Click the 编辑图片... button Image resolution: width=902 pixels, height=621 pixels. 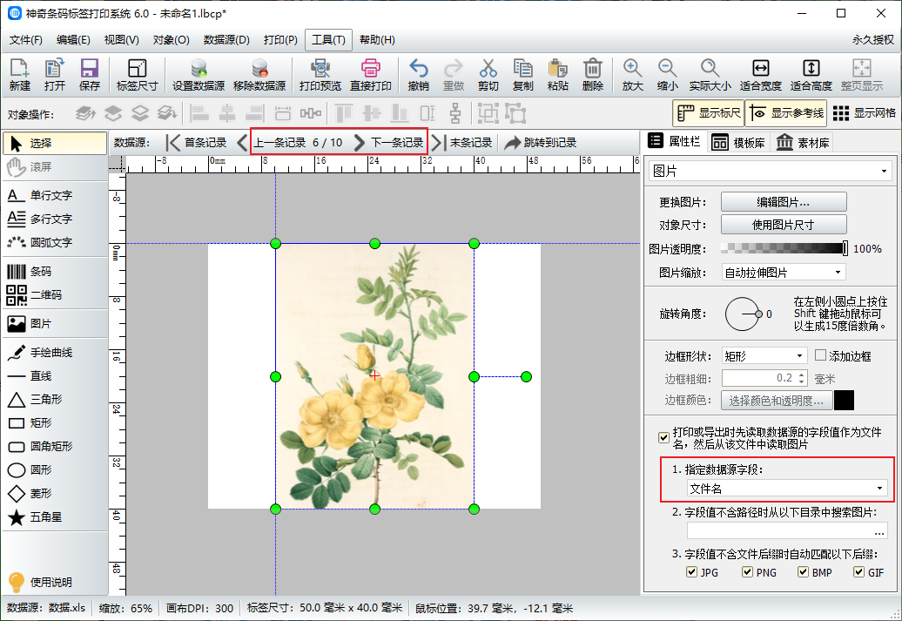[784, 202]
